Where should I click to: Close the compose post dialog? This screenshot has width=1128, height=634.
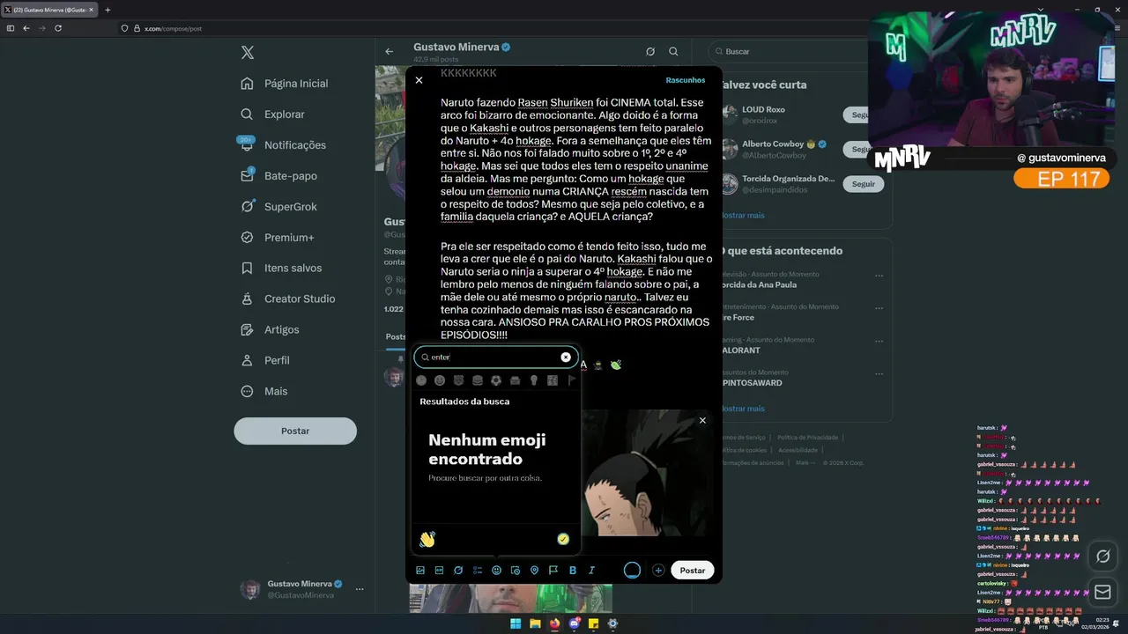(419, 80)
